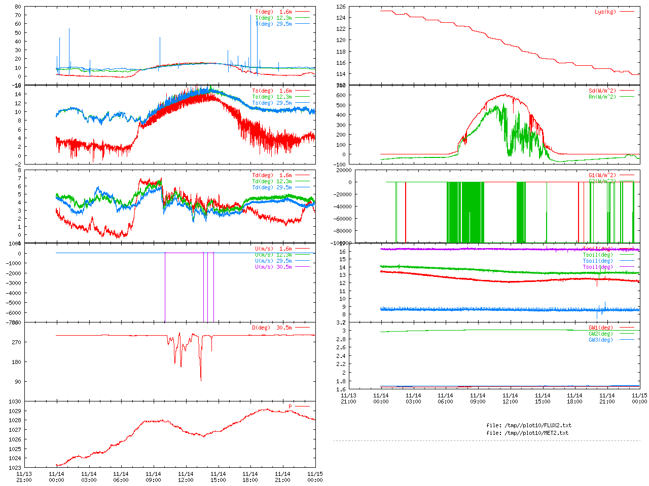Click green line sample beside Rn(W/m^2)
Screen dimensions: 649x486
pos(627,97)
